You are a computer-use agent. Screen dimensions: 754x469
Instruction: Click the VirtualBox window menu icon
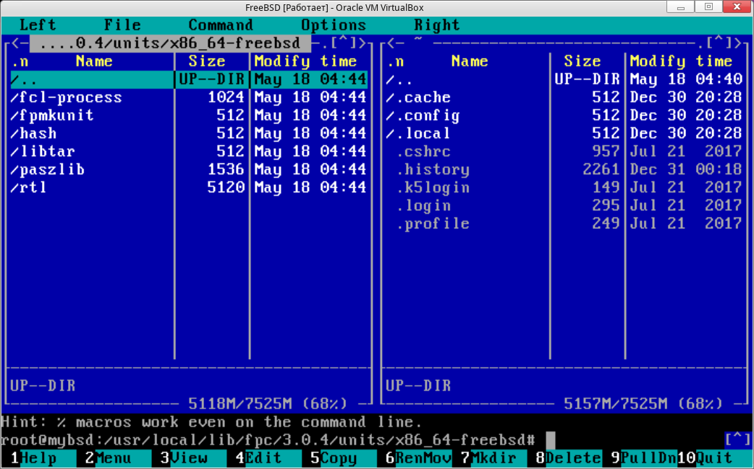[x=9, y=7]
